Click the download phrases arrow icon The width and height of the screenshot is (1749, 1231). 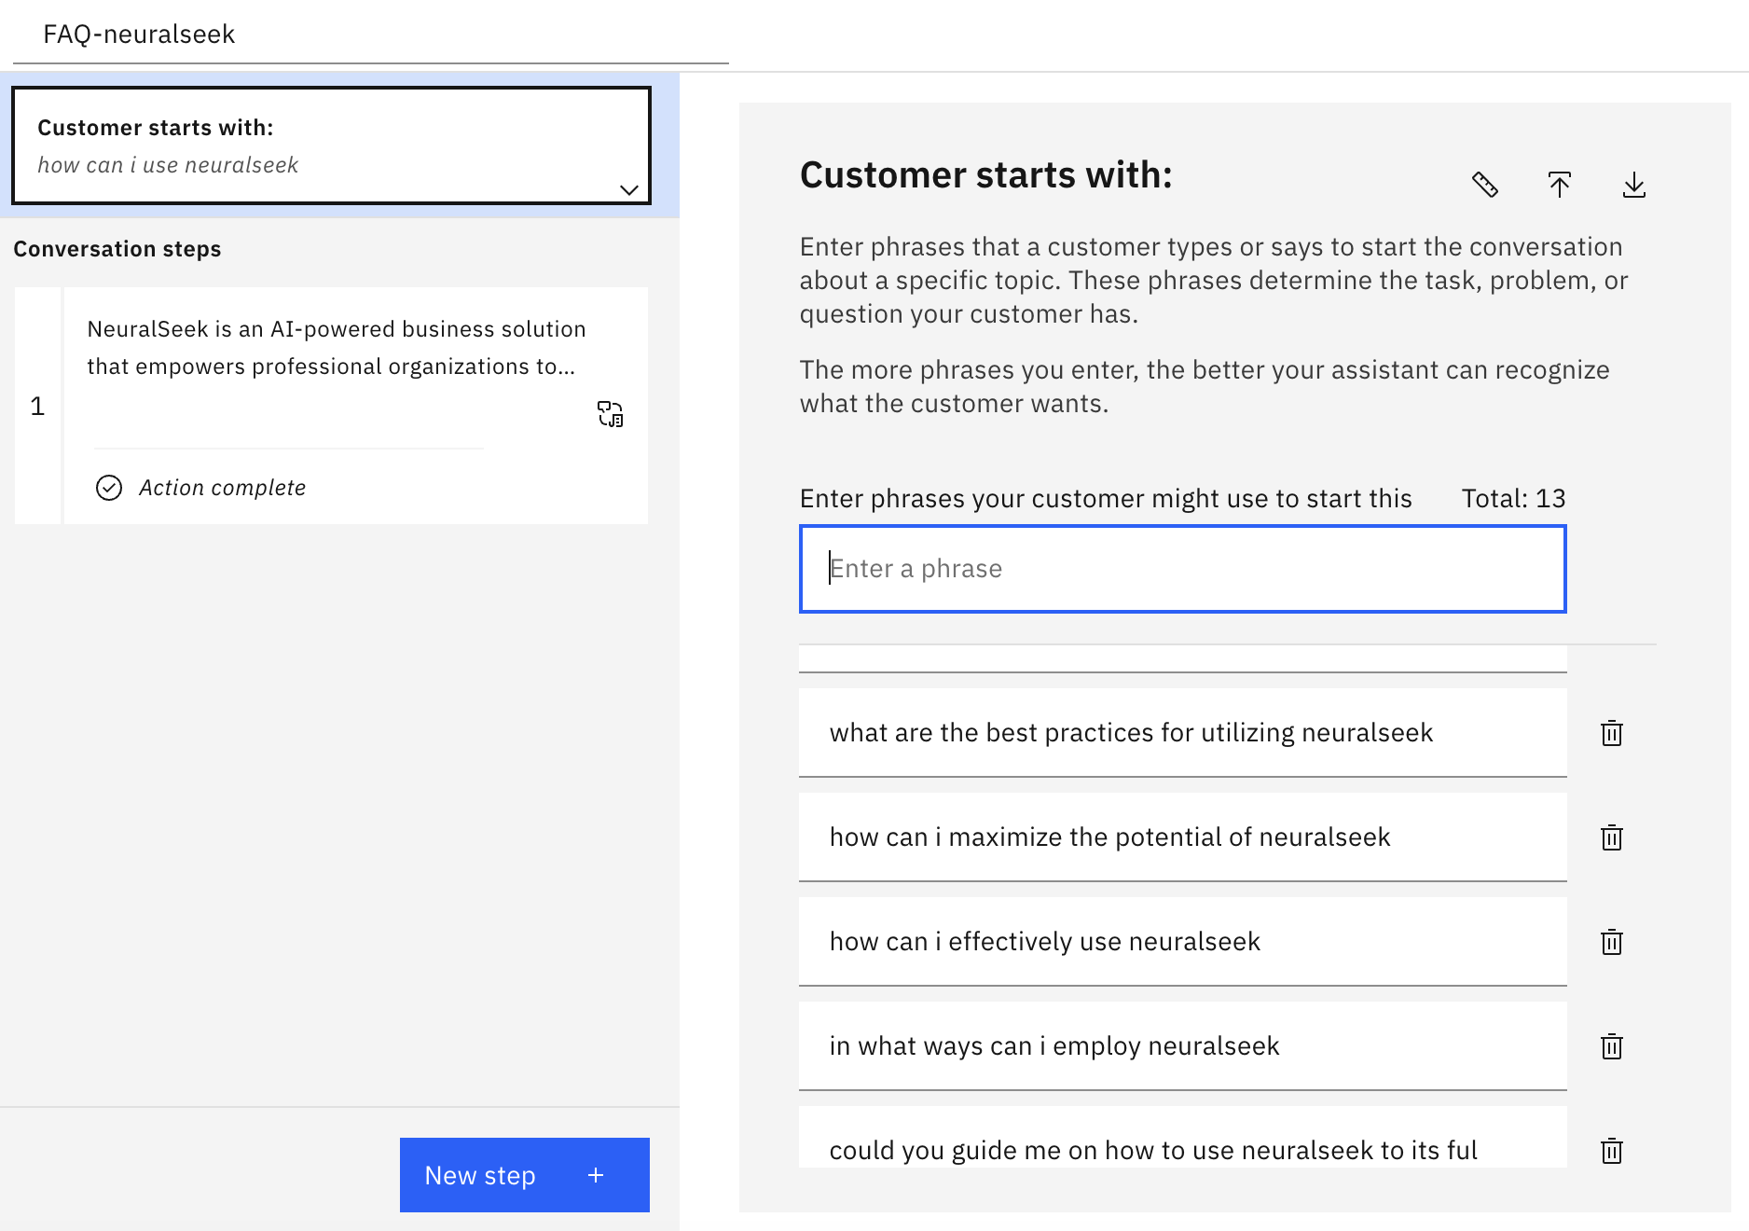point(1633,185)
